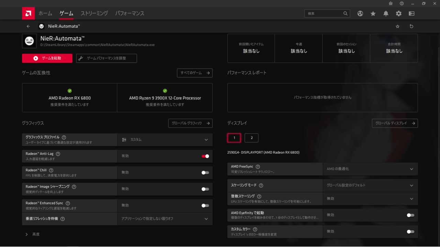This screenshot has height=247, width=440.
Task: Click inside the search input field
Action: [323, 13]
